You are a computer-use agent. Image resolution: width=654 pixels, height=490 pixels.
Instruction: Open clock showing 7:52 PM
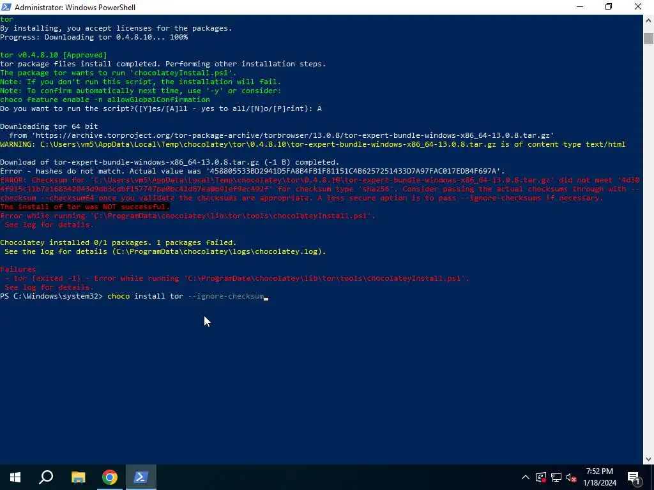(599, 477)
